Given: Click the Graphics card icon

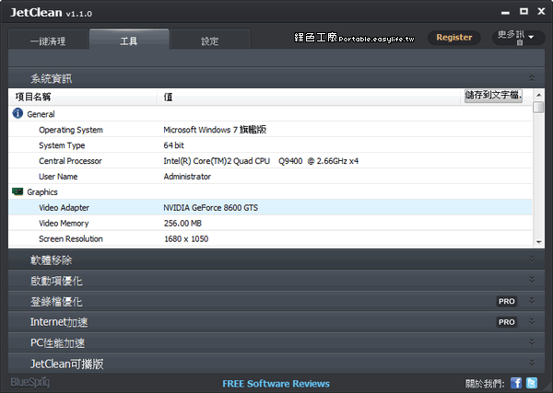Looking at the screenshot, I should coord(18,191).
